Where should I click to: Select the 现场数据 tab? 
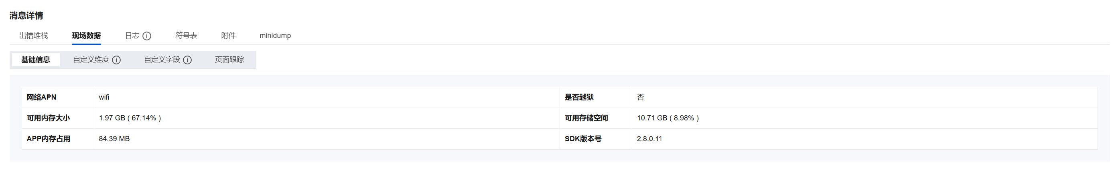coord(87,36)
